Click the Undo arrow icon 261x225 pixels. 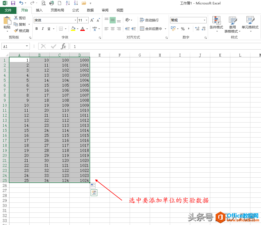21,3
